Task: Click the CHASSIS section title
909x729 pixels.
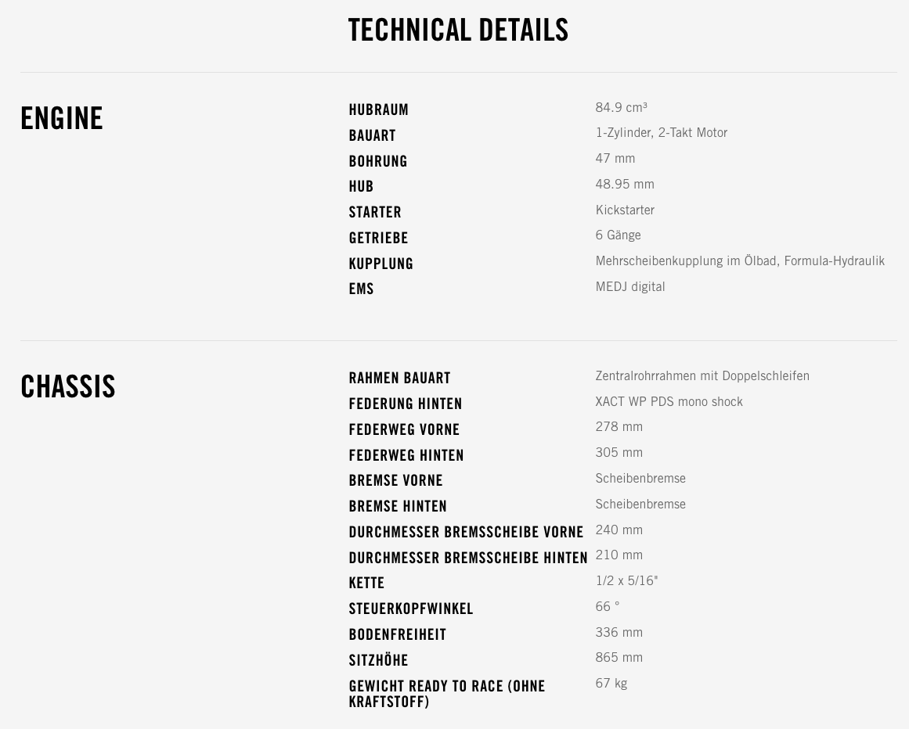Action: (x=68, y=387)
